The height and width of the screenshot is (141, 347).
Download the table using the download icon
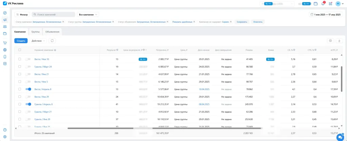339,41
